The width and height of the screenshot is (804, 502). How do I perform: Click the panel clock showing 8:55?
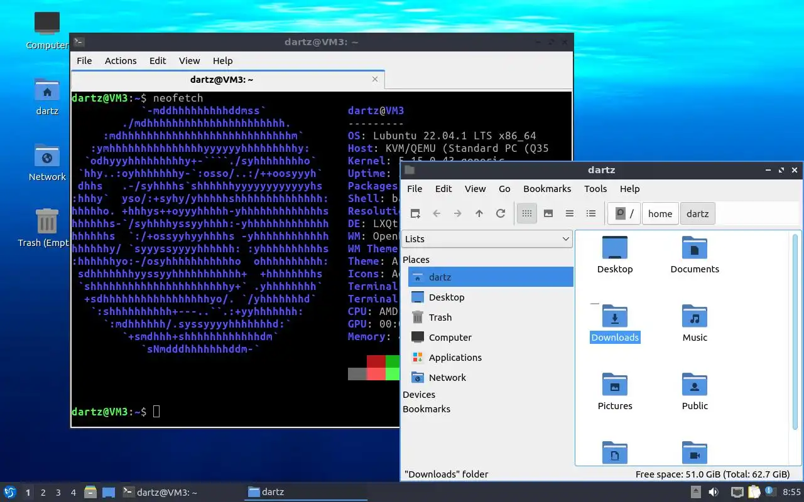792,492
